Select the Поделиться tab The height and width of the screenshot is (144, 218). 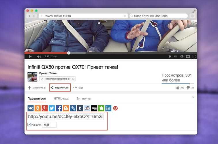37,98
